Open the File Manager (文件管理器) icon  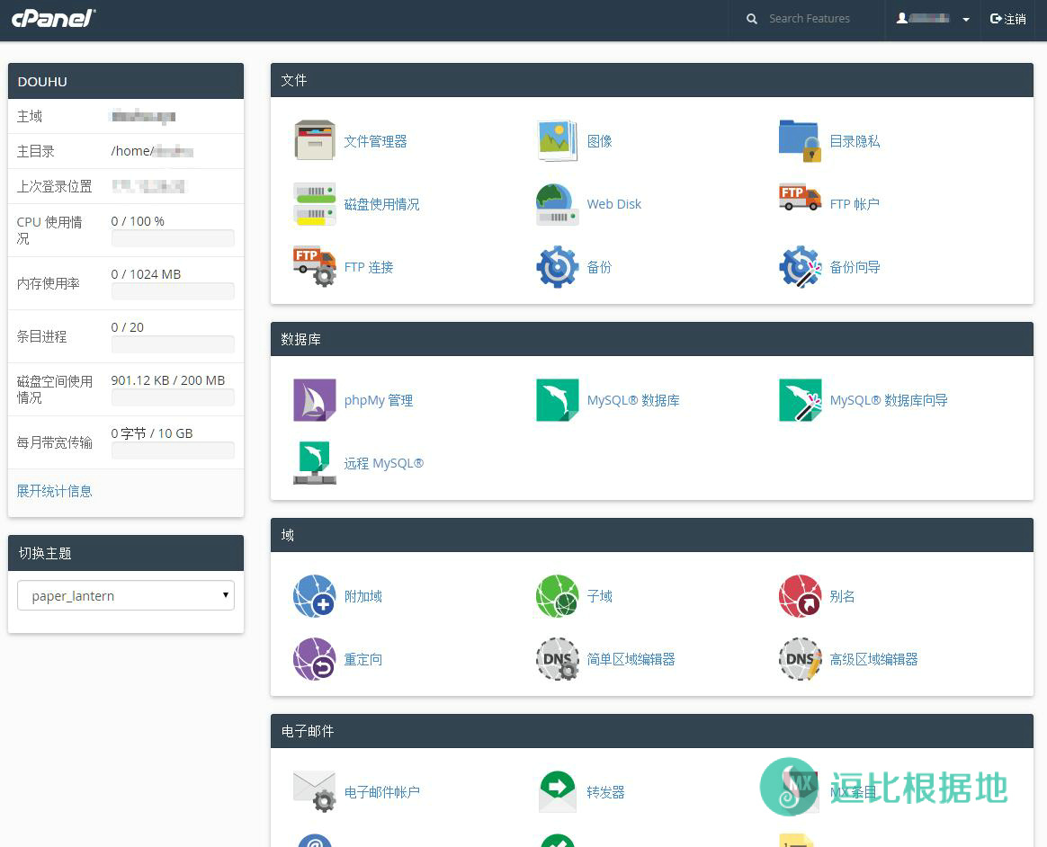point(314,141)
